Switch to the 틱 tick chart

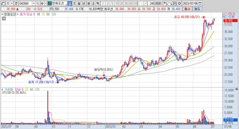98,3
